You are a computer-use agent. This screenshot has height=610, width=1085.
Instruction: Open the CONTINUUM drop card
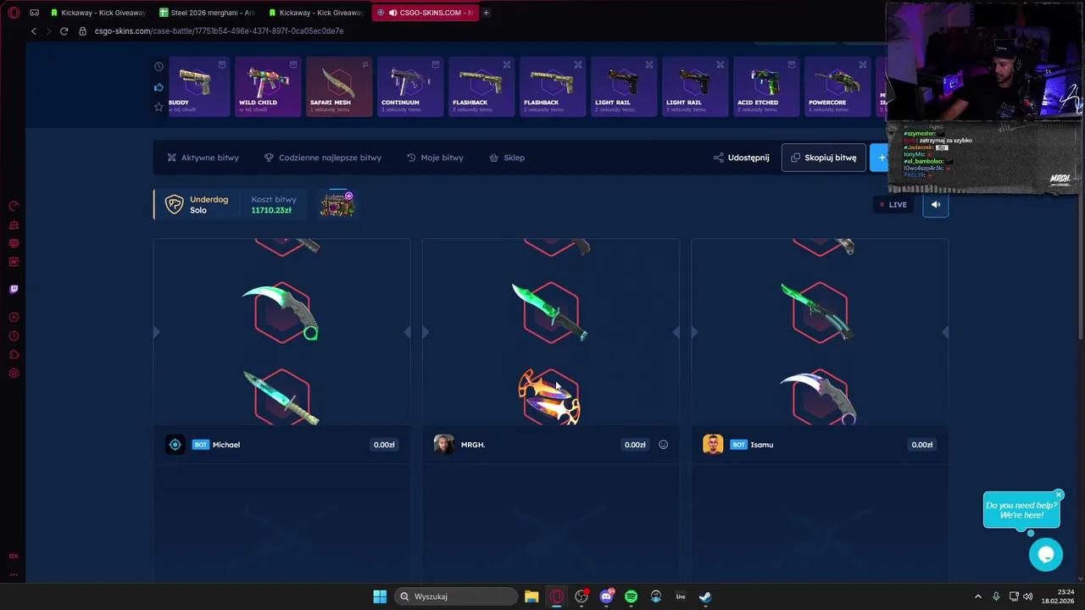tap(410, 86)
